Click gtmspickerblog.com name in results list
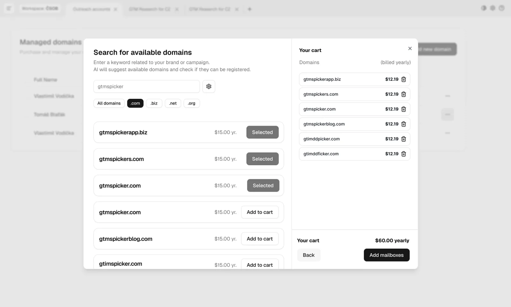Screen dimensions: 511x307 pos(126,239)
